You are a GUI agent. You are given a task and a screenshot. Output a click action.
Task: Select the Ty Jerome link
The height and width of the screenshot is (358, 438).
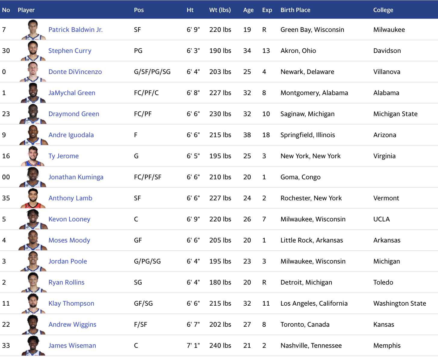tap(63, 156)
